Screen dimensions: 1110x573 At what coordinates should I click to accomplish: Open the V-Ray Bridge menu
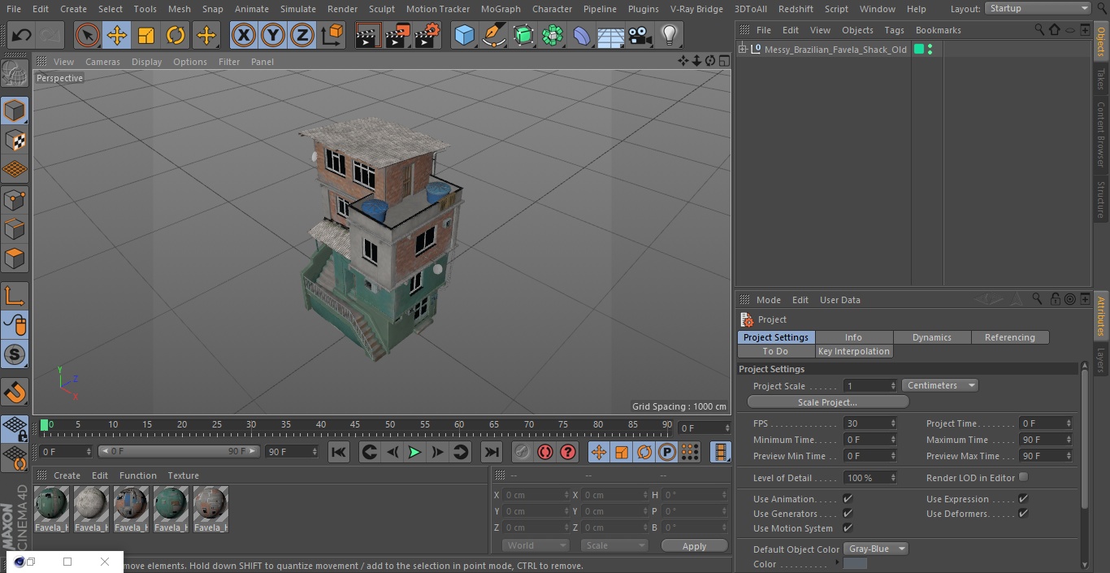click(x=696, y=9)
